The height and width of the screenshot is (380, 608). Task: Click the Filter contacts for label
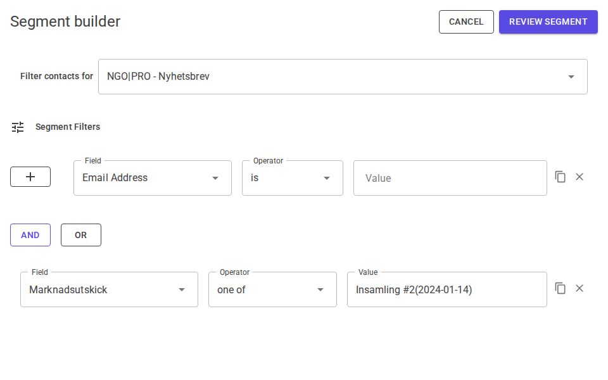click(x=56, y=76)
